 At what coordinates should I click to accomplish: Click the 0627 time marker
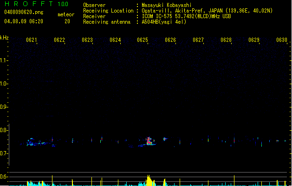198,40
